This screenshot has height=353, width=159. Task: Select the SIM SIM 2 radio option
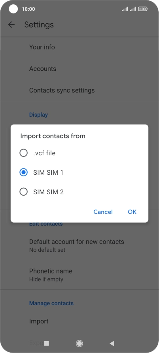point(79,192)
